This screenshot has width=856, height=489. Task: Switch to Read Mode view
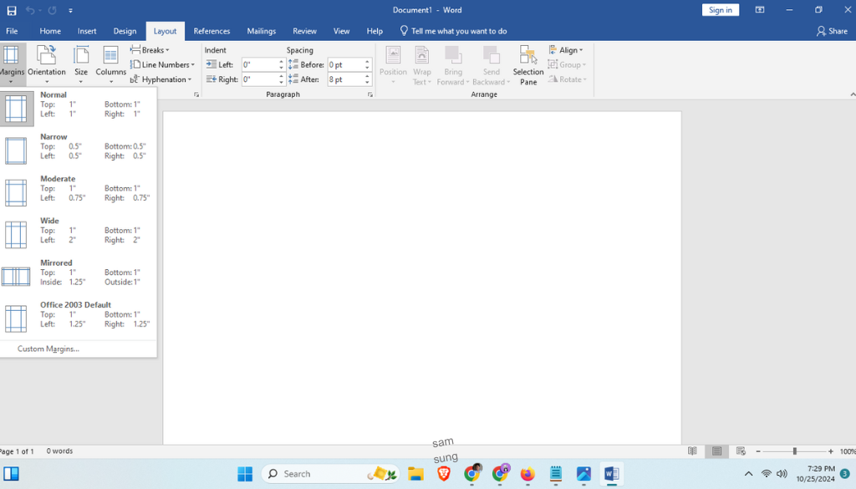click(692, 451)
